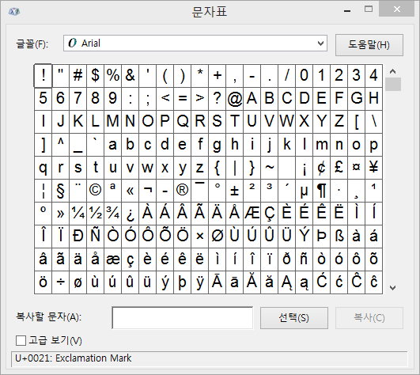Select the three-quarters ¾ fraction
This screenshot has width=420, height=375.
[x=113, y=214]
